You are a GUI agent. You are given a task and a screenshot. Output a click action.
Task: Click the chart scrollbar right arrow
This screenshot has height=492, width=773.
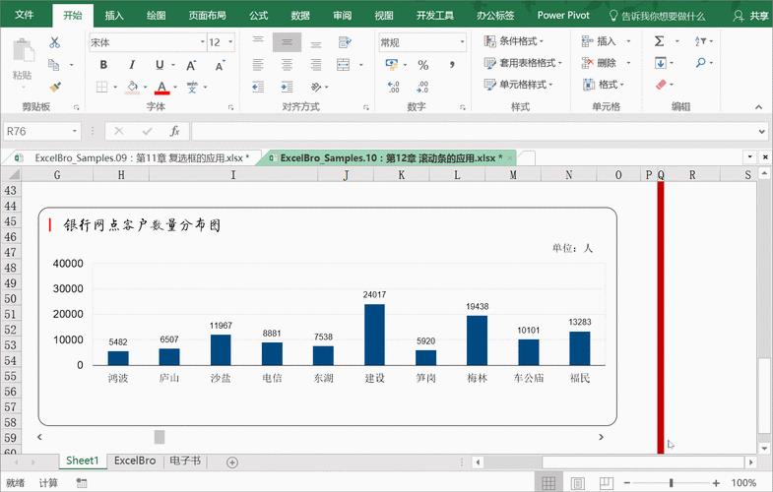point(601,437)
